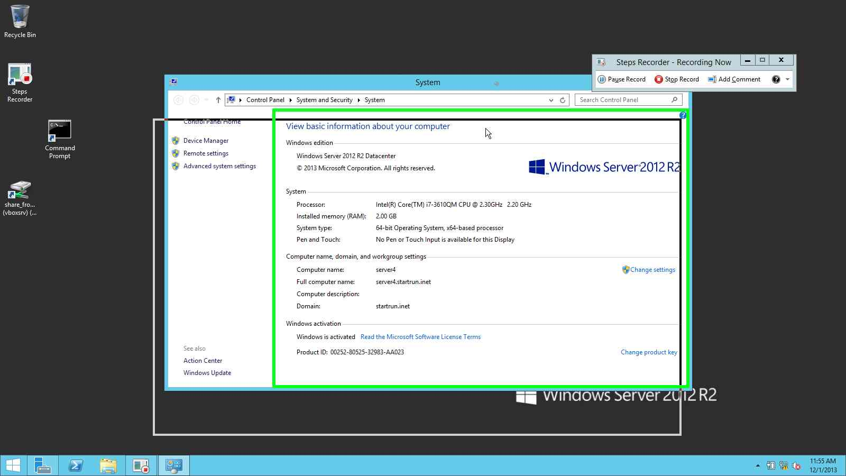
Task: Open the Recycle Bin
Action: [x=20, y=19]
